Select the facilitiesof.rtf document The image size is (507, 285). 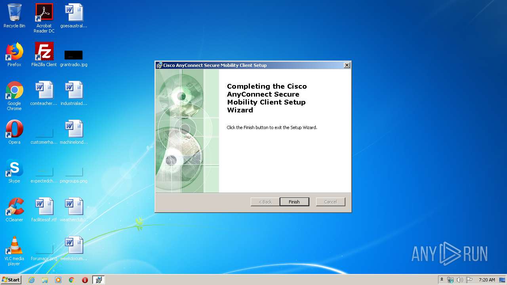(44, 210)
